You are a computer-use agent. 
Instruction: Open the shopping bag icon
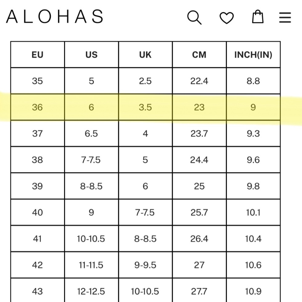pos(258,17)
